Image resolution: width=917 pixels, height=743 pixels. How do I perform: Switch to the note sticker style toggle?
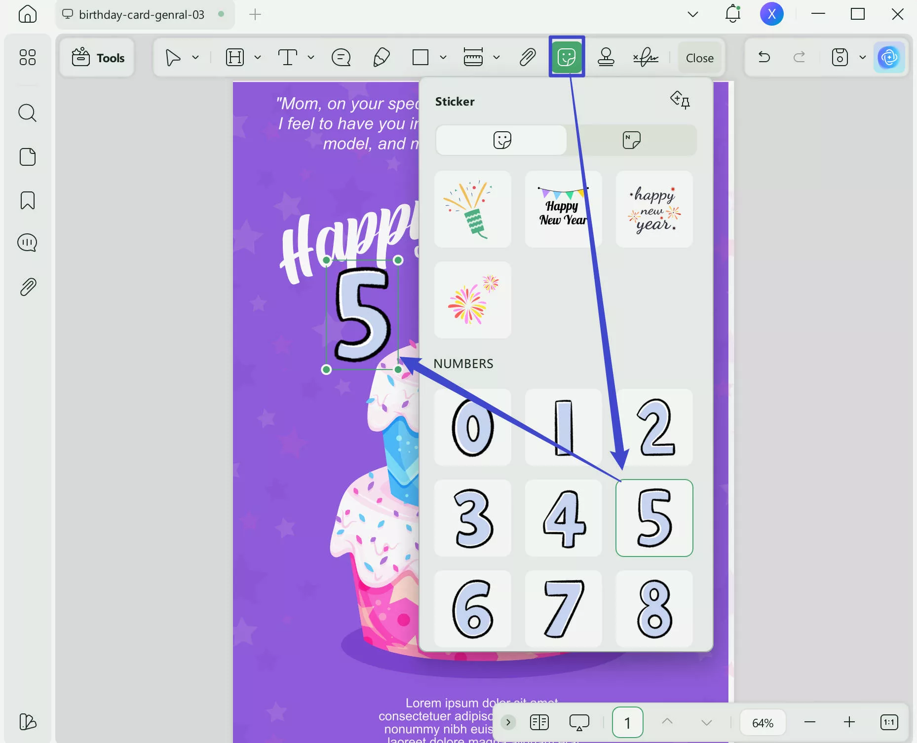click(632, 140)
